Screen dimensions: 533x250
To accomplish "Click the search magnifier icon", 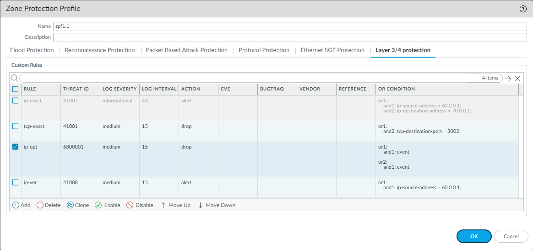I will pyautogui.click(x=14, y=78).
